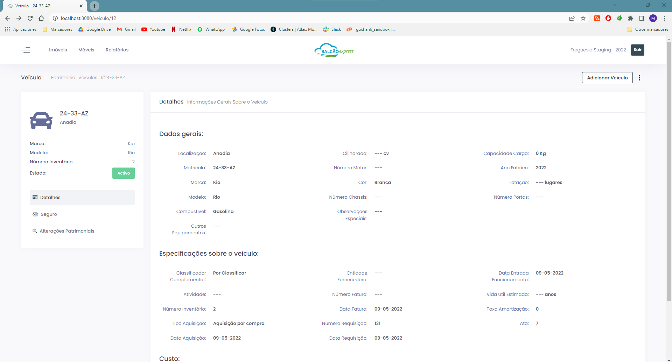Bookmark this page with the star icon
Viewport: 672px width, 362px height.
(583, 18)
